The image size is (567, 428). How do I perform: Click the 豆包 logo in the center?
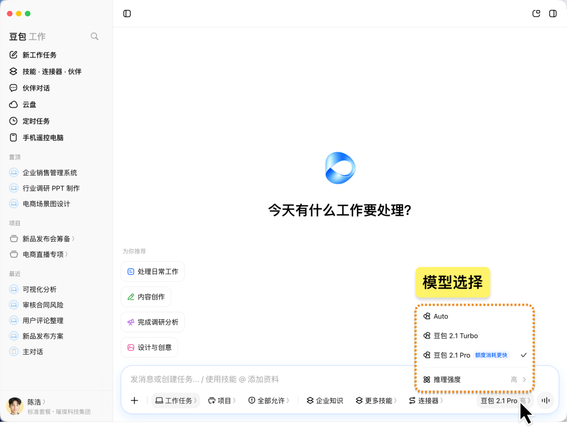point(340,168)
